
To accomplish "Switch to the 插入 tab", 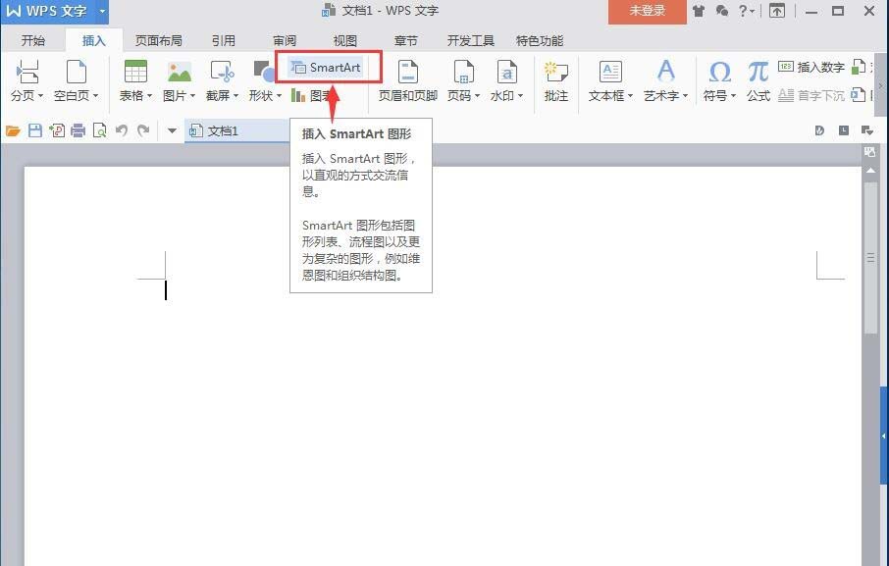I will pyautogui.click(x=93, y=41).
